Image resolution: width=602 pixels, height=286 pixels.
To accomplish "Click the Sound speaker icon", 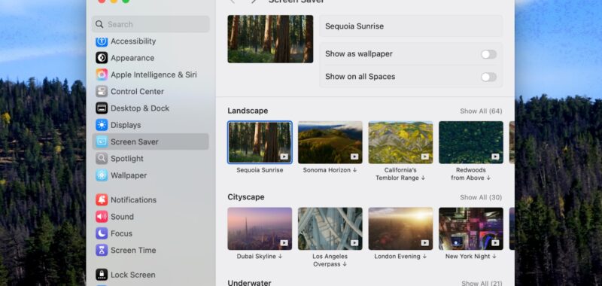I will [x=102, y=217].
